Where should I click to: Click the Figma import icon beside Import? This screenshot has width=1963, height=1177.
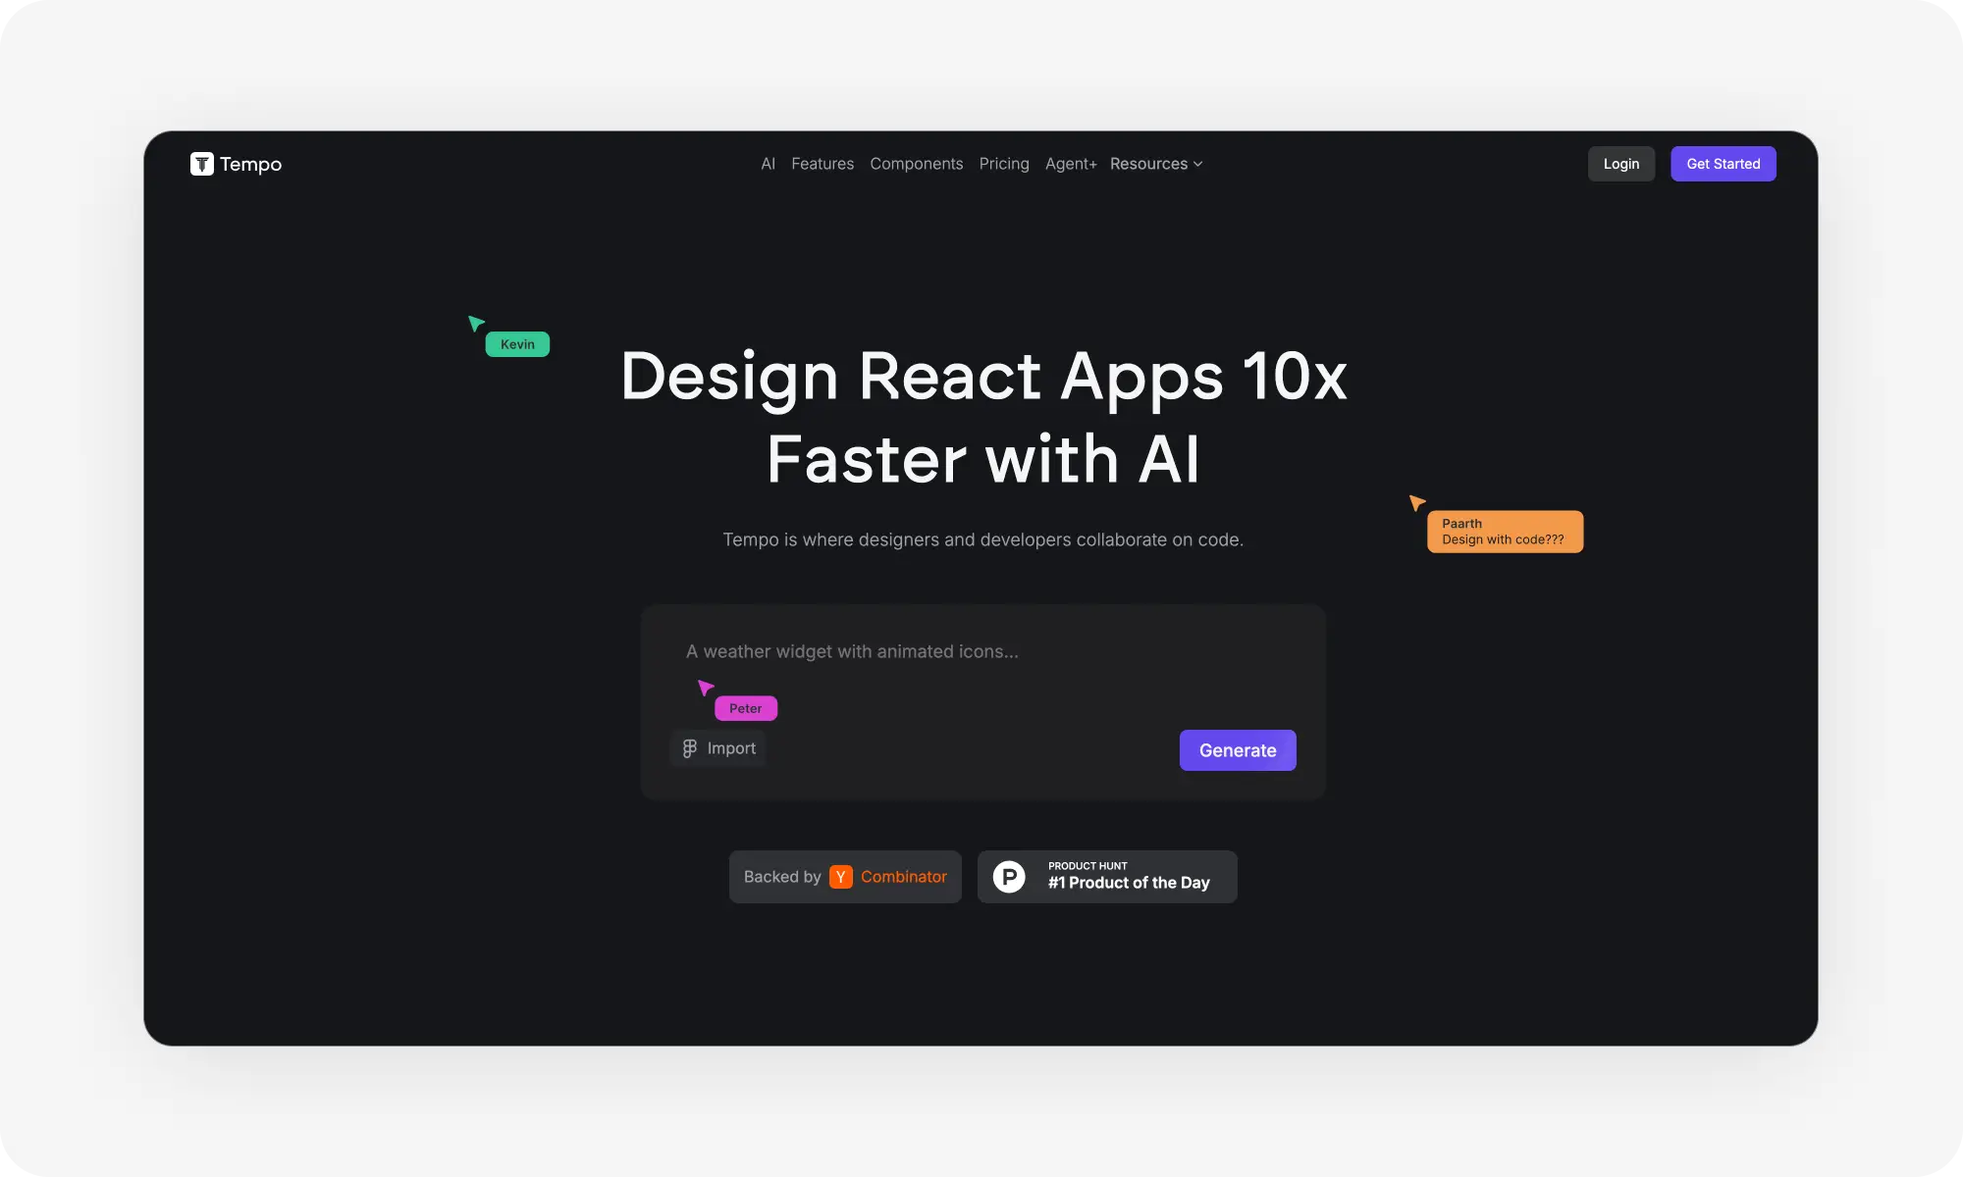click(x=690, y=747)
